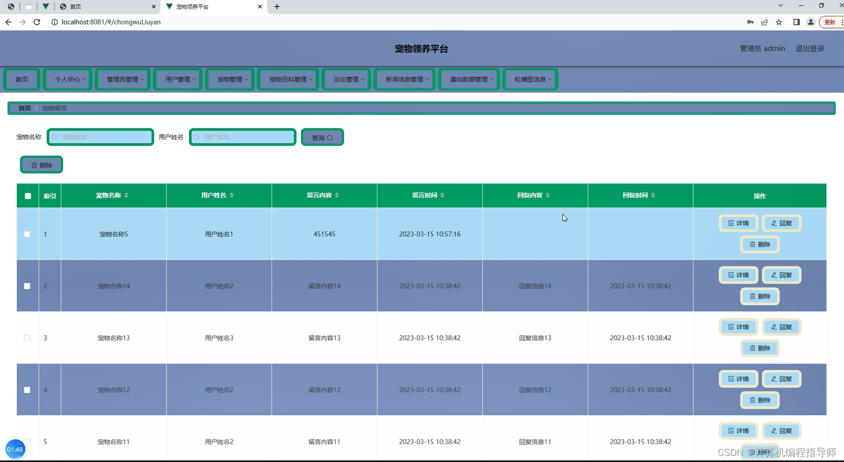Expand the 轮播图信息 menu
Screen dimensions: 844x462
[531, 80]
